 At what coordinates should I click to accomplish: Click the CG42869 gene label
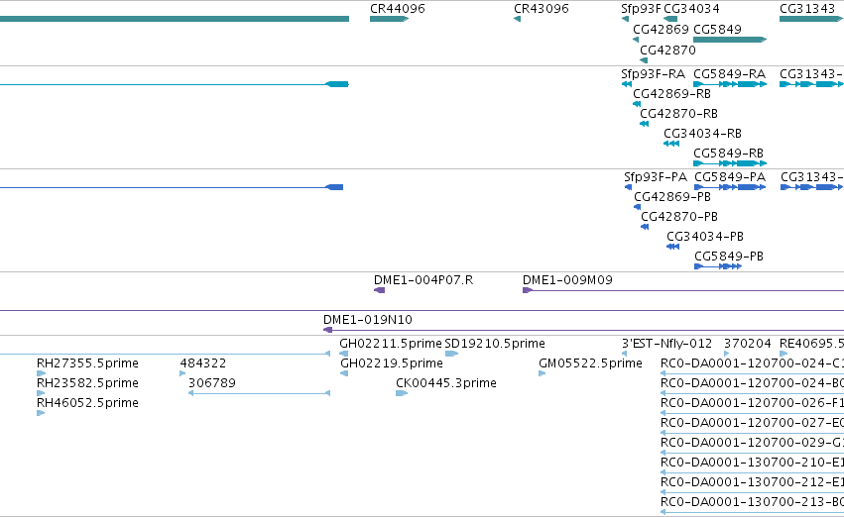661,29
